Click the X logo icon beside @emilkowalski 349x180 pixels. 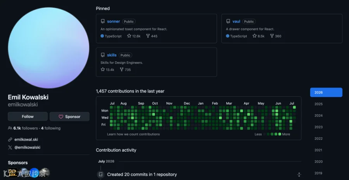point(10,147)
